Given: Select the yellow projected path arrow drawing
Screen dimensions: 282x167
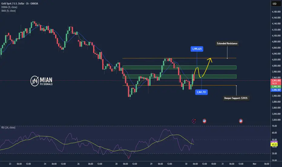Looking at the screenshot, I should tap(203, 72).
